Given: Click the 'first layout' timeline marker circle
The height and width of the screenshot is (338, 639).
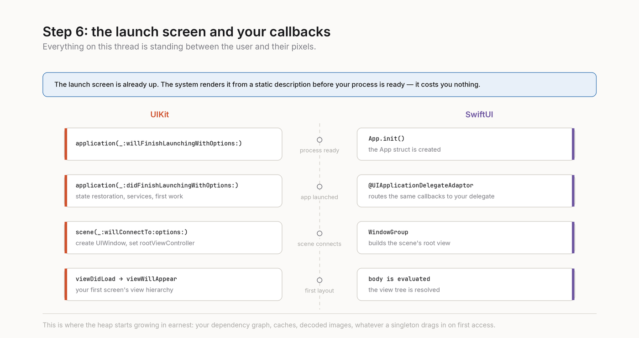Looking at the screenshot, I should 319,280.
